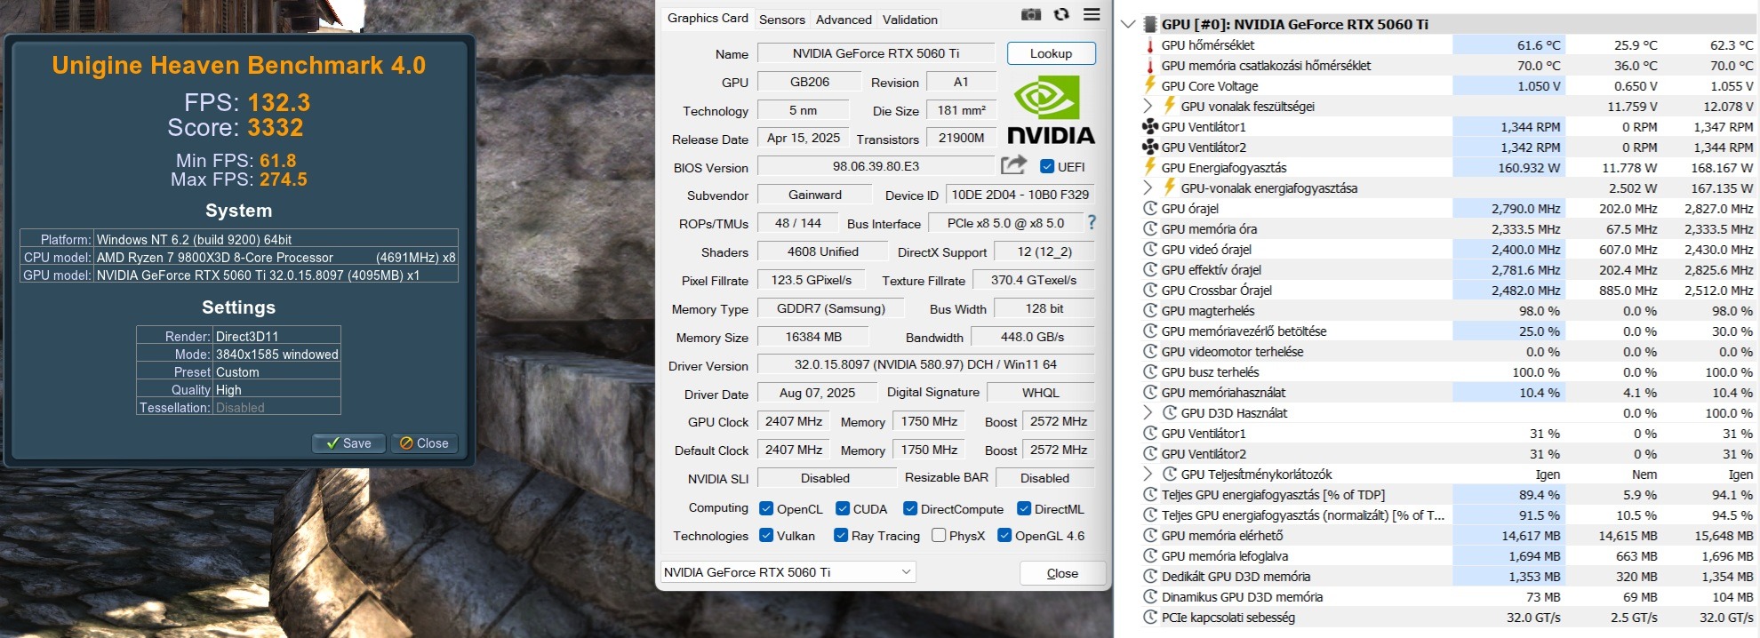
Task: Toggle DirectCompute checkbox
Action: point(910,508)
